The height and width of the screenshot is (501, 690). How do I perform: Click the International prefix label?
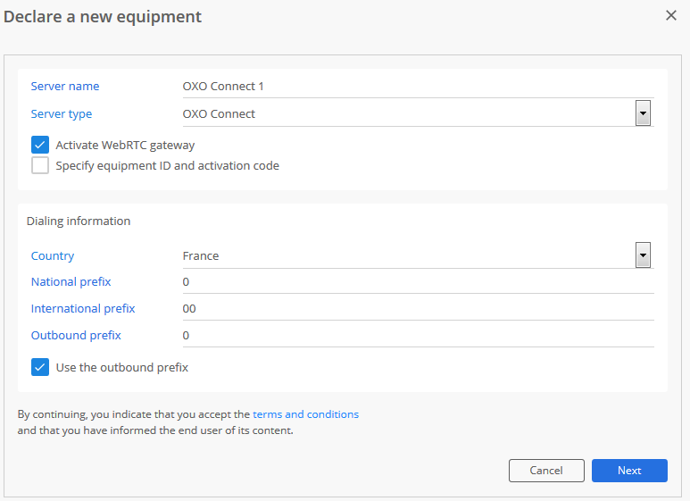tap(83, 309)
